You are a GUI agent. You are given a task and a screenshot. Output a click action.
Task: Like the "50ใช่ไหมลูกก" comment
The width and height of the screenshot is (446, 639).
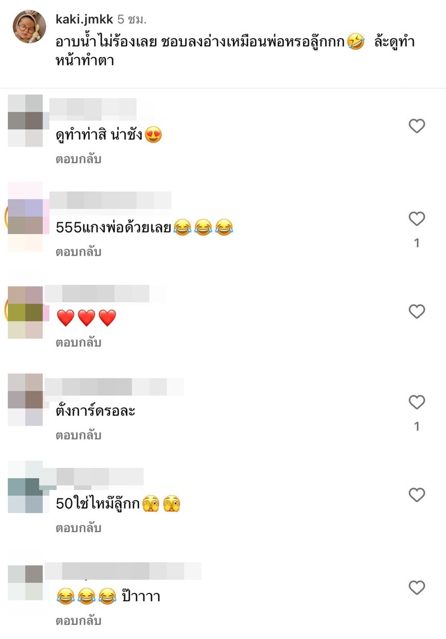(x=417, y=495)
